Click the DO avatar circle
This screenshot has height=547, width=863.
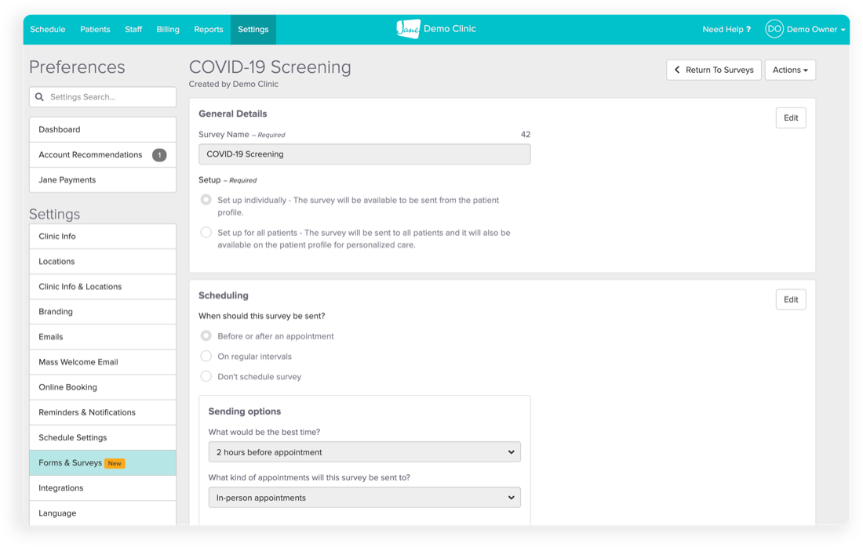click(774, 29)
